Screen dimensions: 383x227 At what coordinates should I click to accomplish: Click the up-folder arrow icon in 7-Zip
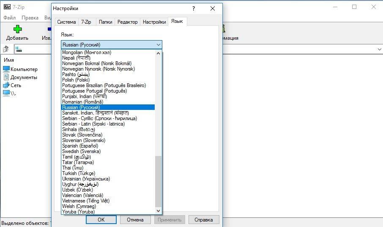[x=6, y=49]
